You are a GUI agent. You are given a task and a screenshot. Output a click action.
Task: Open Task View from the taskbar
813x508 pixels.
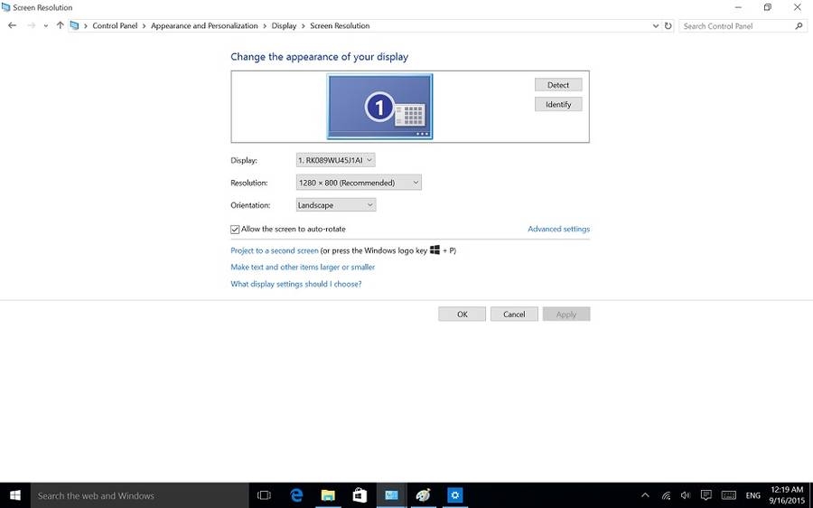[x=264, y=495]
